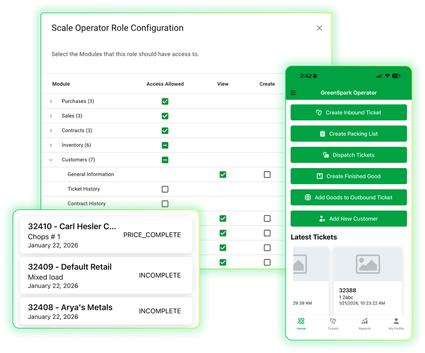Go to My Profile icon
This screenshot has width=425, height=353.
pyautogui.click(x=396, y=321)
